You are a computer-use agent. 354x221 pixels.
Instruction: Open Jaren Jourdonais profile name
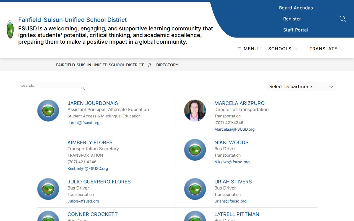coord(93,103)
